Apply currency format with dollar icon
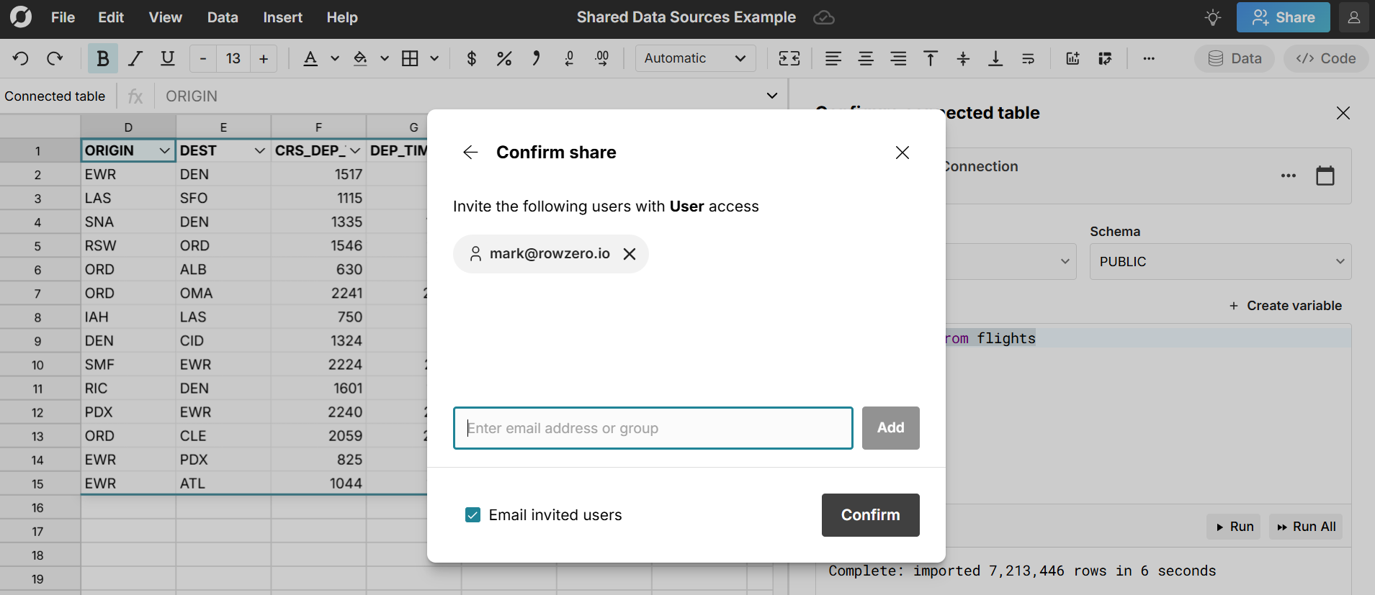Viewport: 1375px width, 595px height. tap(472, 58)
